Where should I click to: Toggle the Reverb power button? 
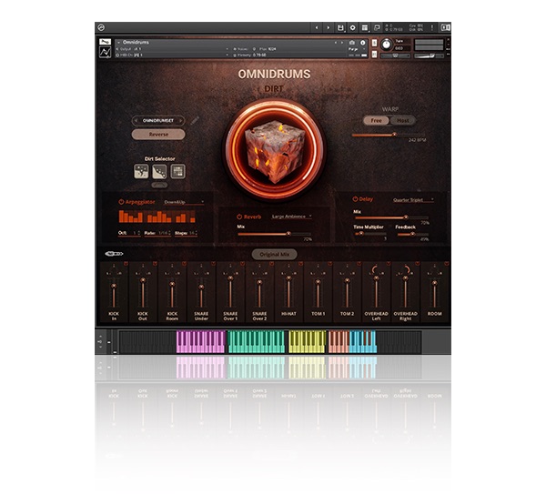(x=239, y=217)
